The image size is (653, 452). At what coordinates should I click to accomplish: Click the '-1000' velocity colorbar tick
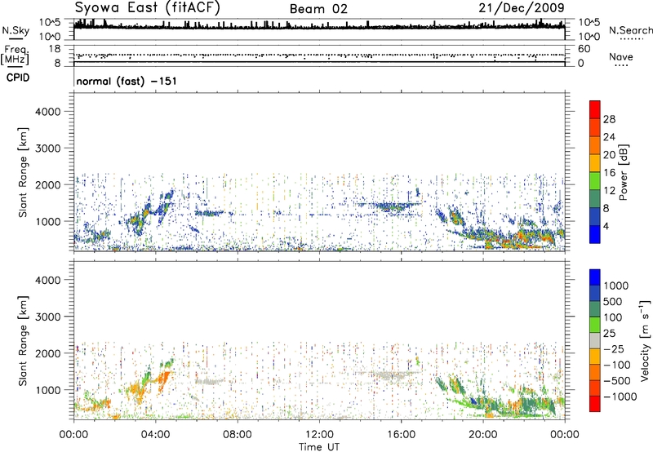tap(620, 397)
